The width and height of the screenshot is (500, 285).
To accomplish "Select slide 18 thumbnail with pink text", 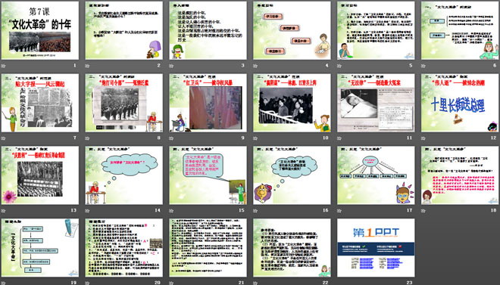I will click(x=460, y=175).
